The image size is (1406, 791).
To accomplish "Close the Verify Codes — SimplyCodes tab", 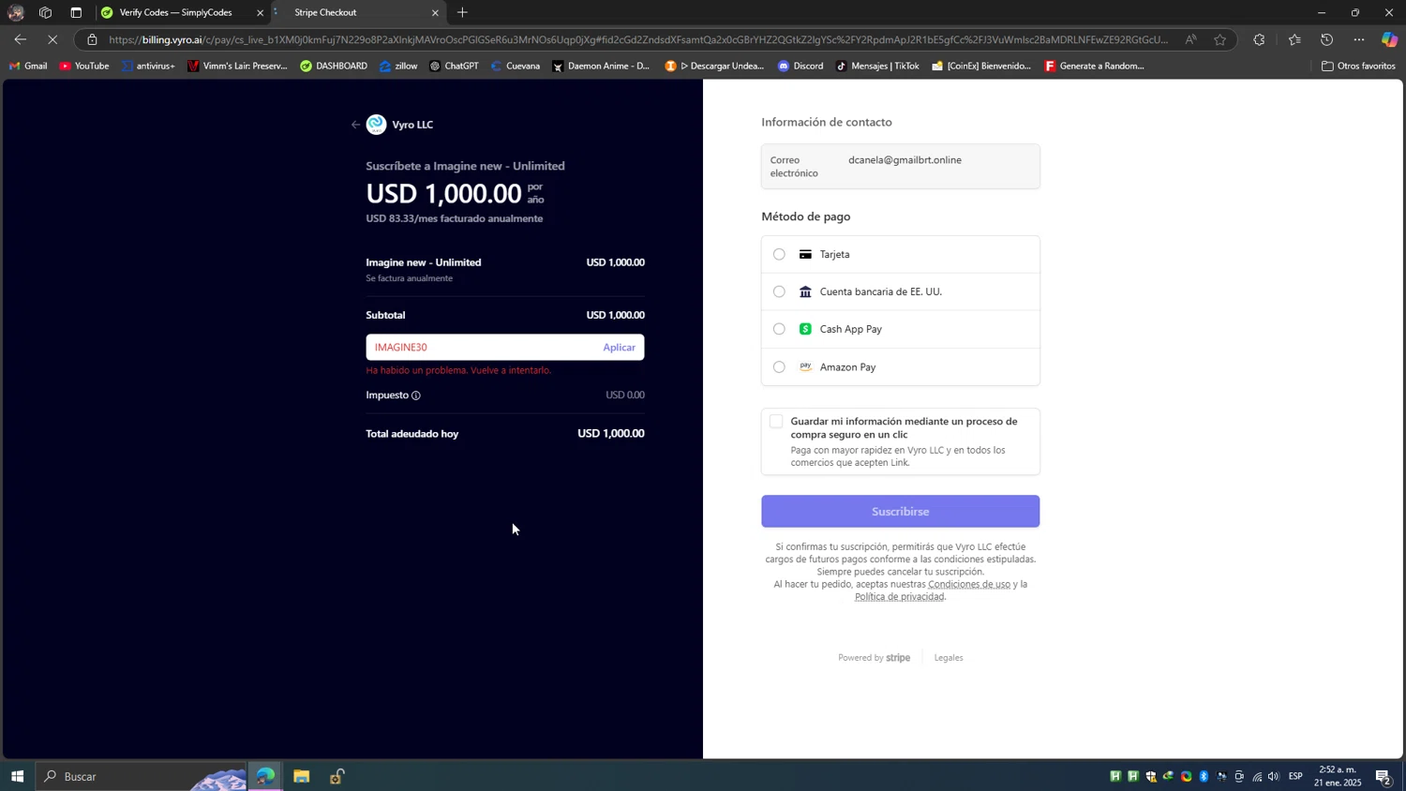I will pyautogui.click(x=261, y=13).
